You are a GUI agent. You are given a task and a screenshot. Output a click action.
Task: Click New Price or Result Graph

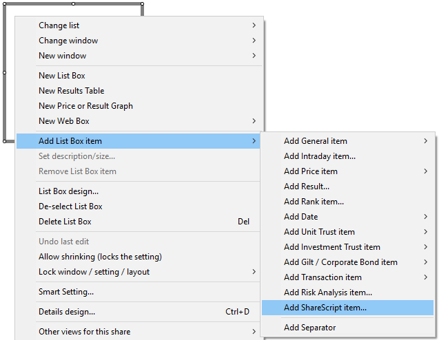coord(85,106)
